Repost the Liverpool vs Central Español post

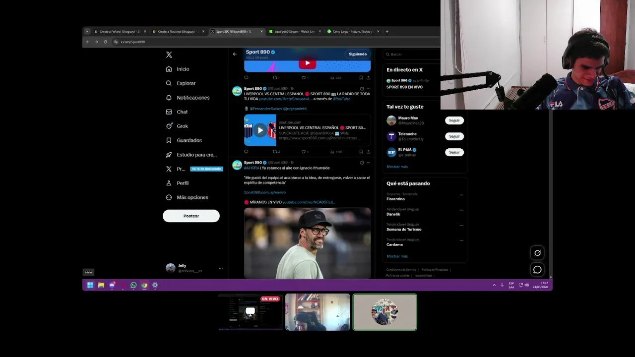click(276, 152)
